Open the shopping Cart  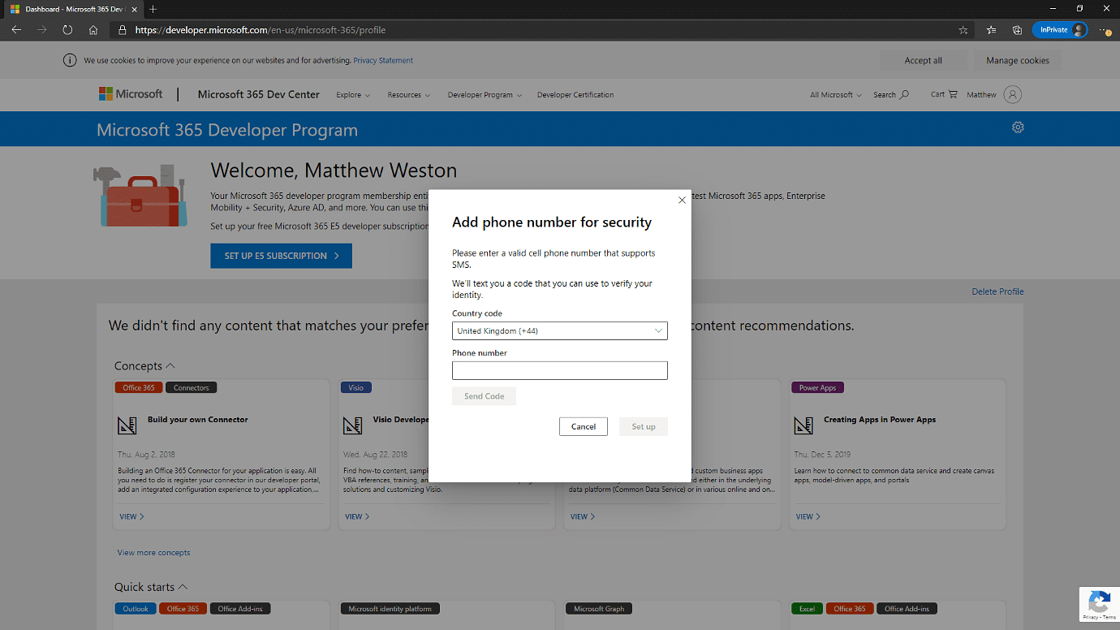click(944, 94)
